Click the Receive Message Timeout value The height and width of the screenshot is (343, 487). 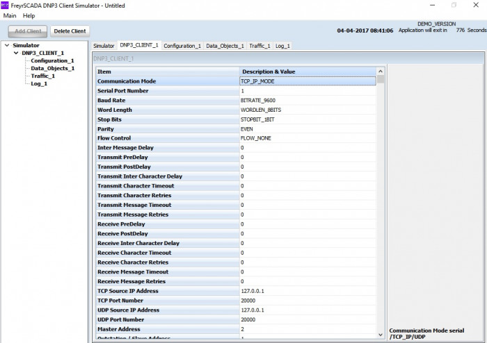click(x=308, y=271)
